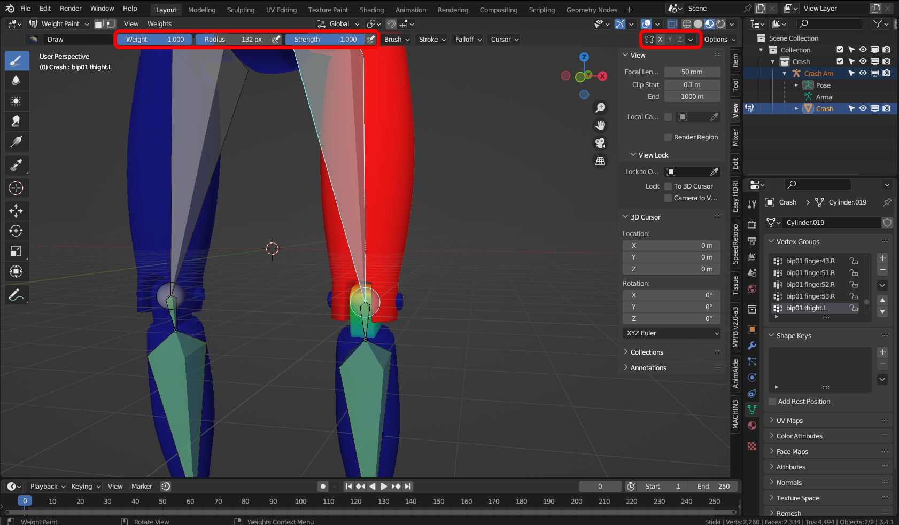Image resolution: width=899 pixels, height=525 pixels.
Task: Open the XYZ Euler rotation mode dropdown
Action: pyautogui.click(x=672, y=333)
